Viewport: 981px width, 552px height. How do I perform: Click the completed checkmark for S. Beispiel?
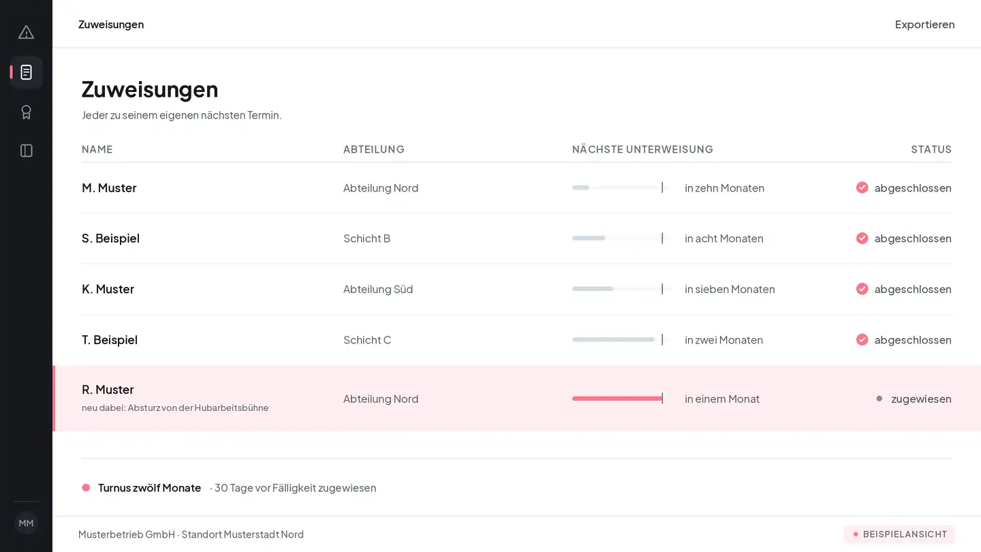click(862, 238)
